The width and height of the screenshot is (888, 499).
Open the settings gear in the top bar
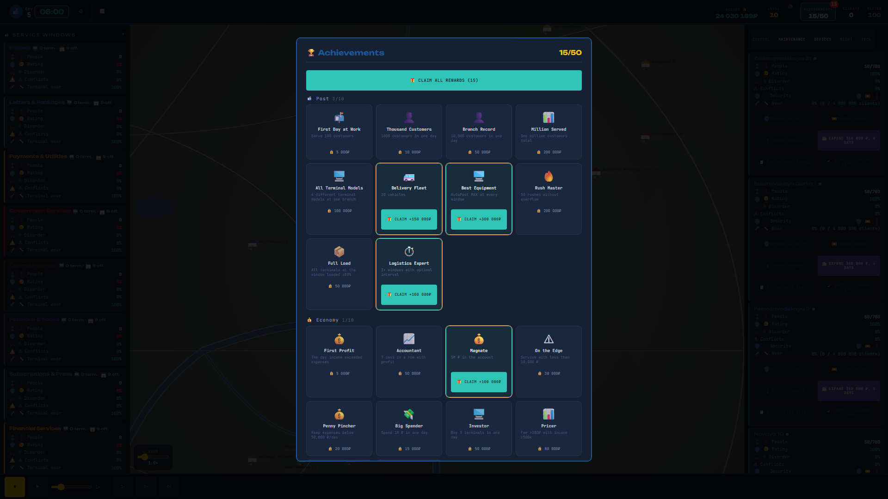point(81,11)
